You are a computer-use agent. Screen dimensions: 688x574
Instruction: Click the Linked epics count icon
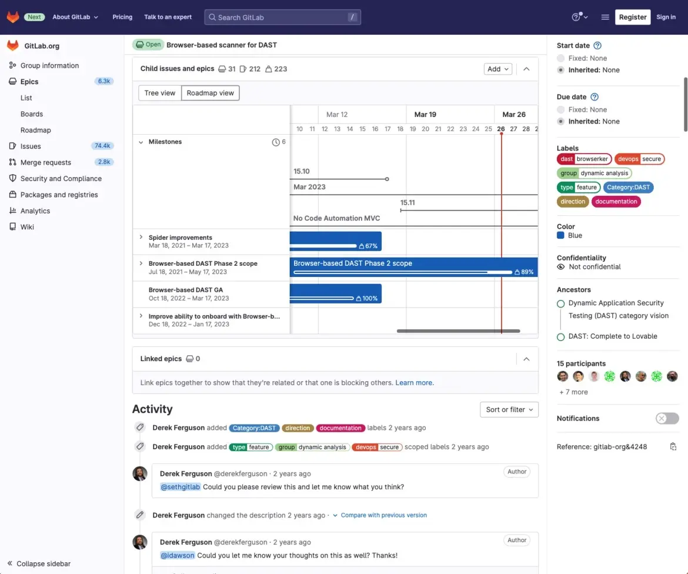[x=189, y=359]
